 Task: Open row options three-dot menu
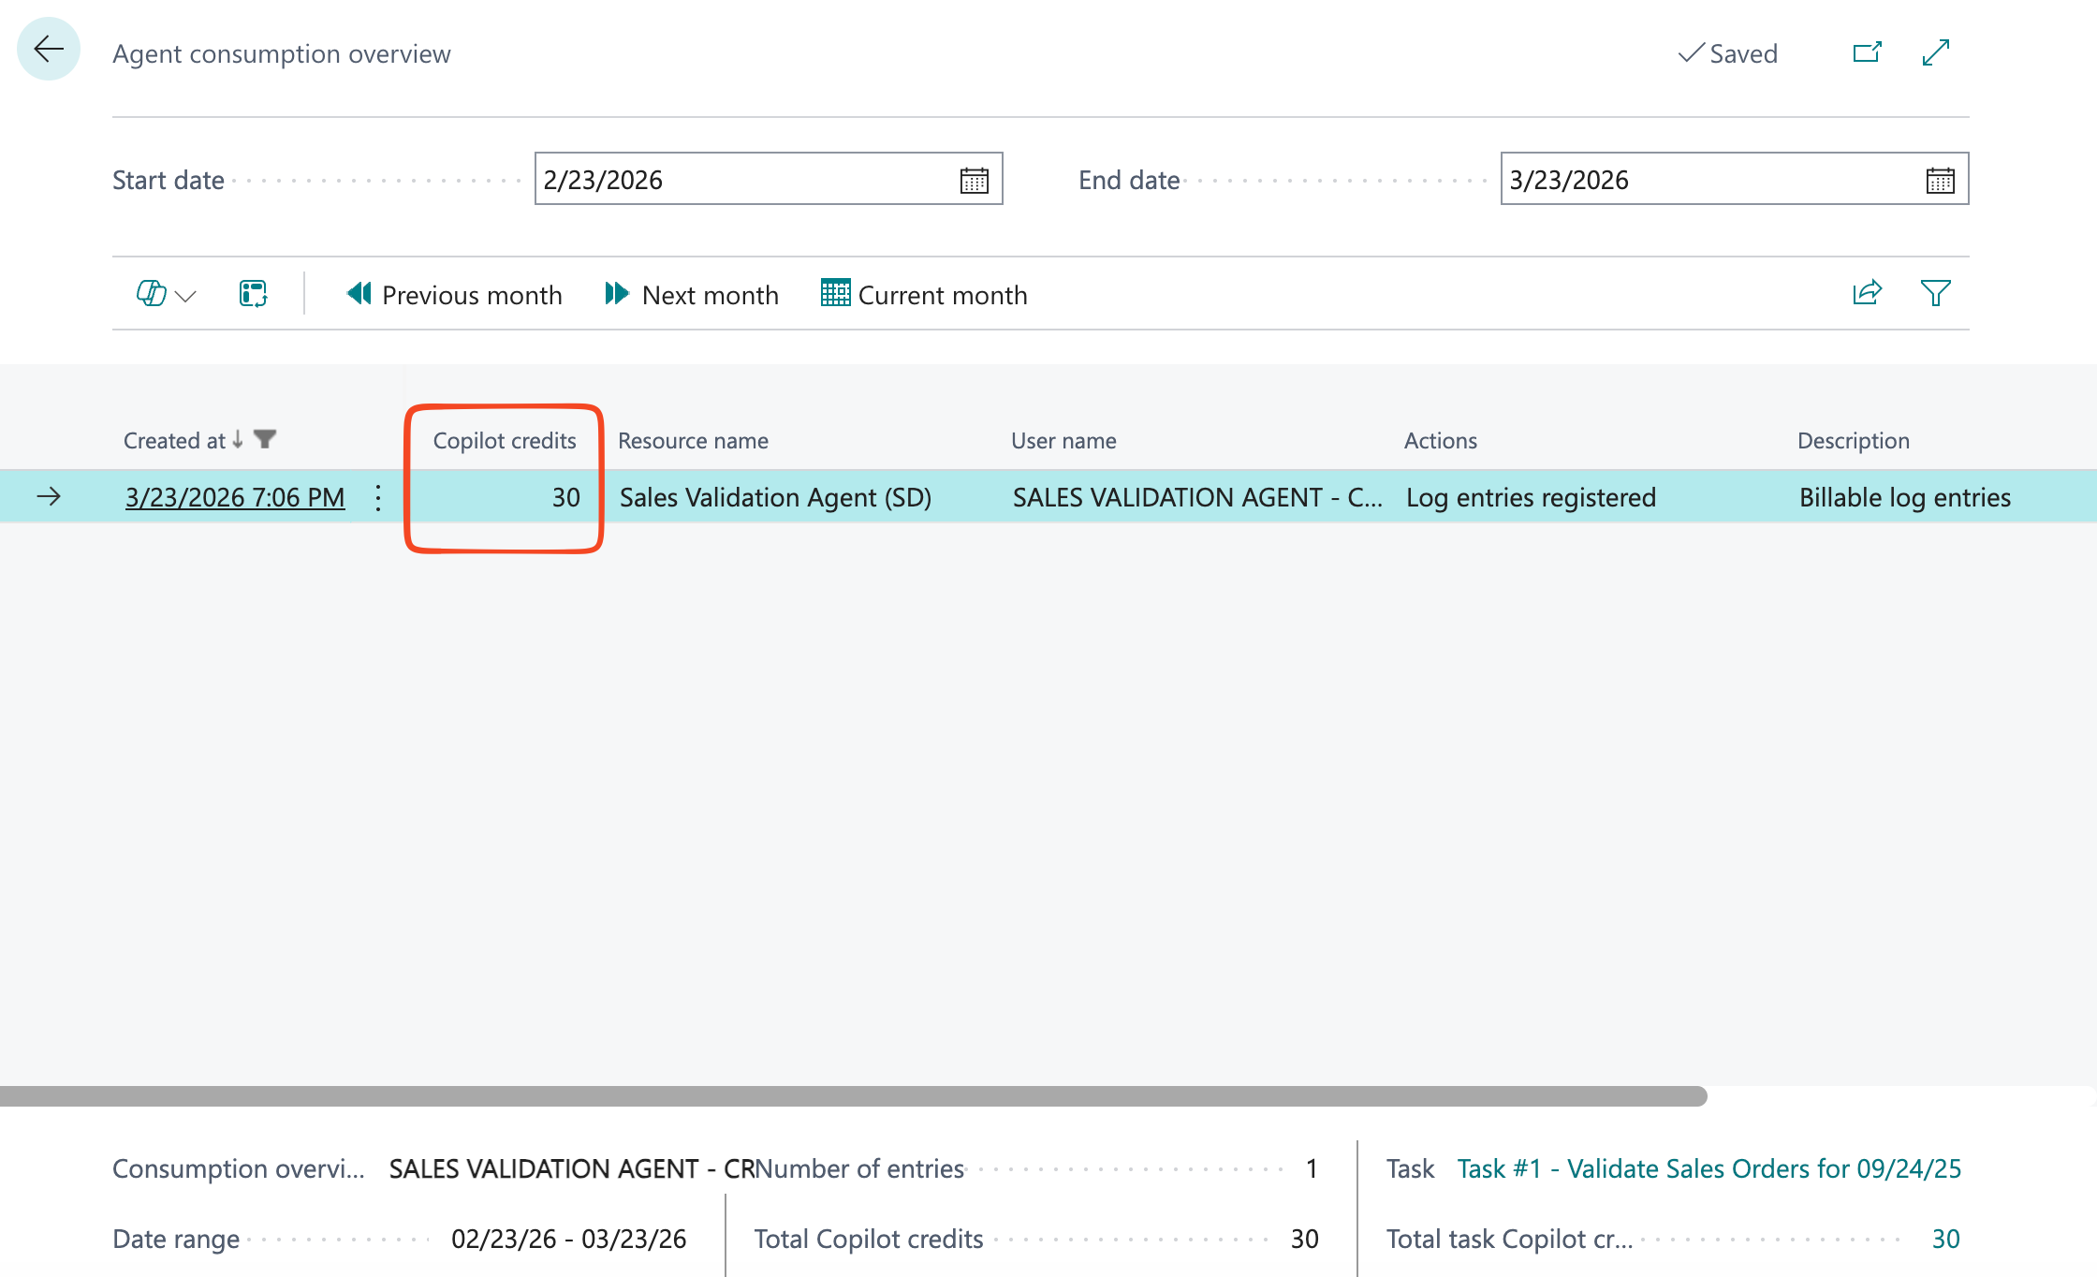(x=378, y=497)
